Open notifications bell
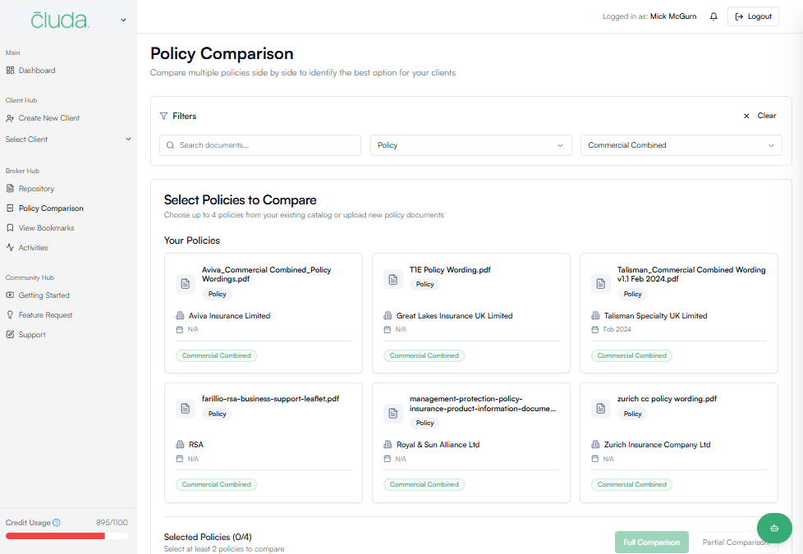The height and width of the screenshot is (554, 803). (714, 16)
